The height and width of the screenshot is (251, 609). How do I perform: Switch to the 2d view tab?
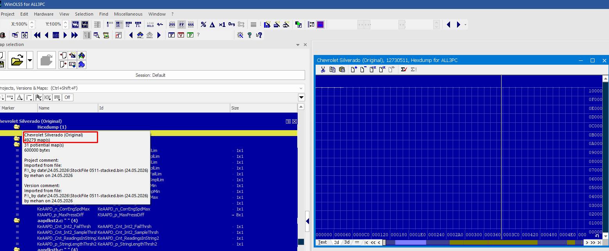click(336, 242)
